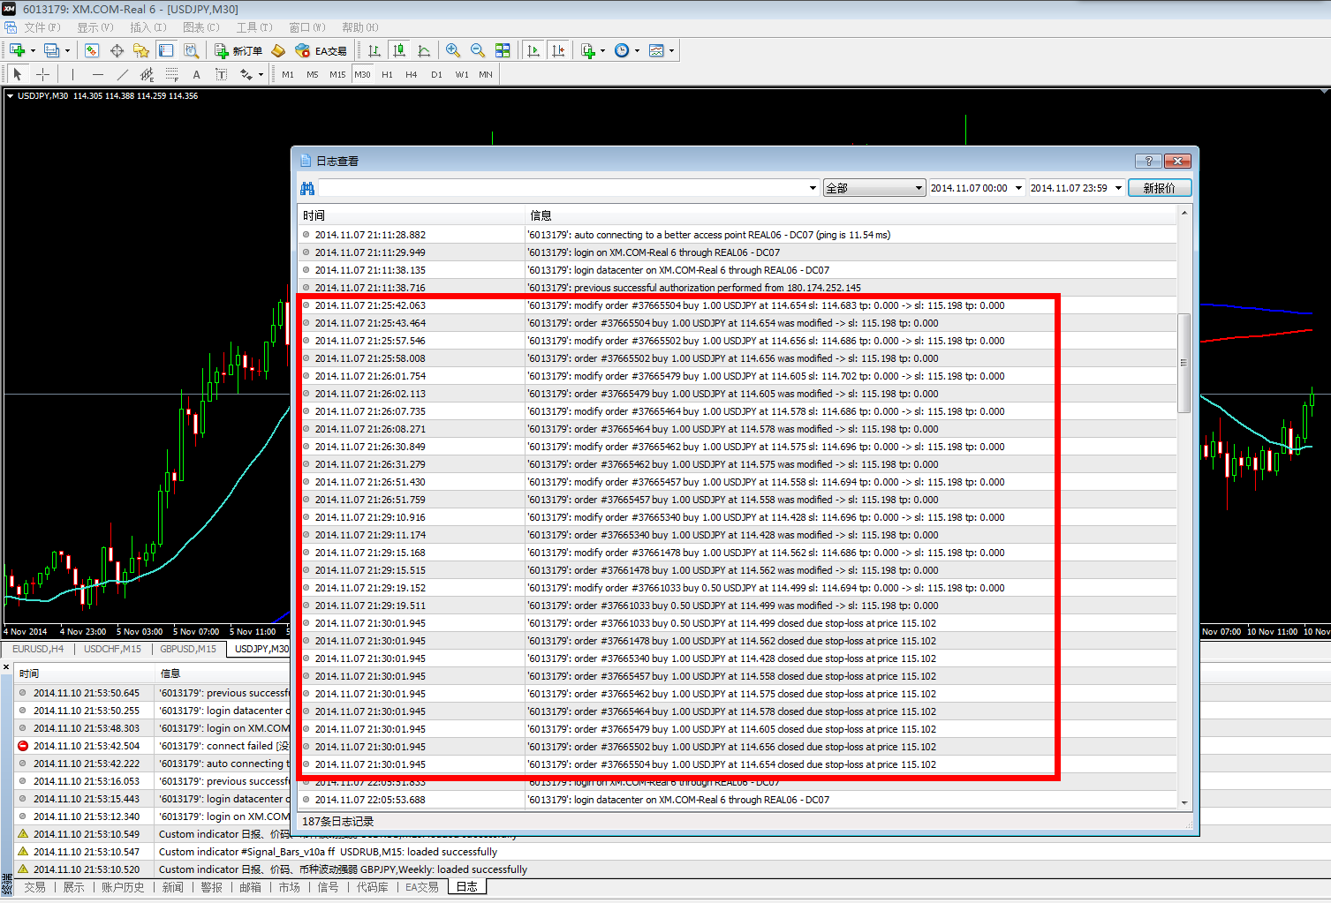Switch timeframe to H1
1331x903 pixels.
387,74
